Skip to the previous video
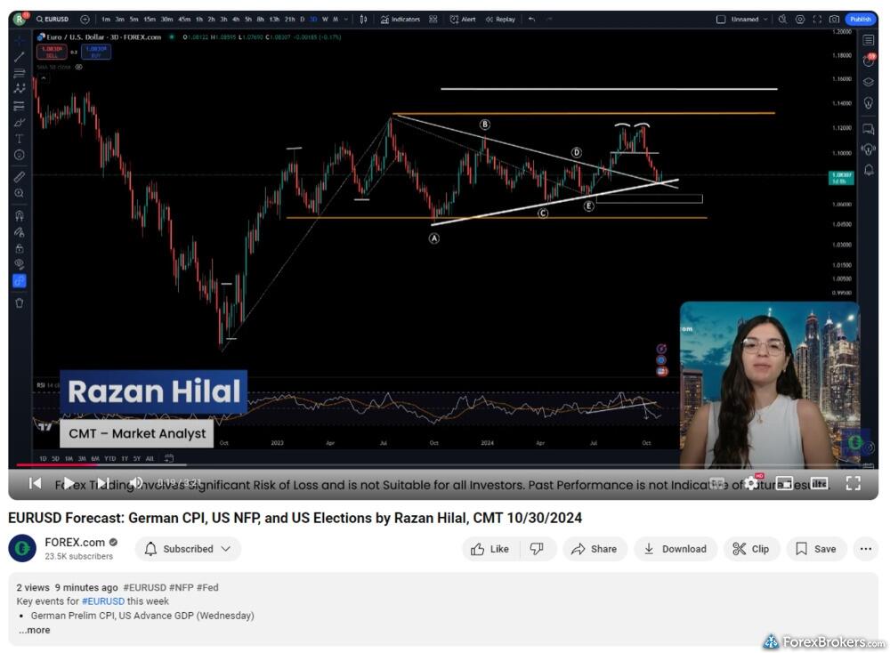 [x=36, y=483]
